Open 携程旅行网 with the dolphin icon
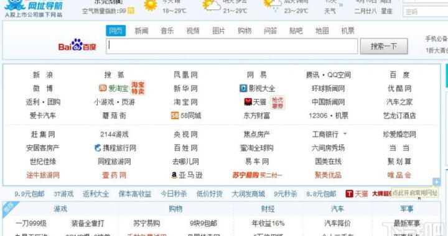 (115, 148)
